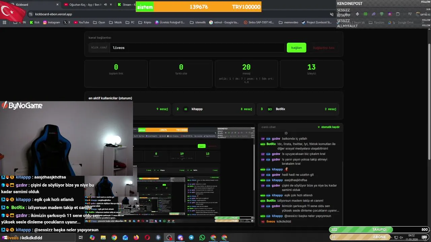The width and height of the screenshot is (431, 242).
Task: Click the mesaj count 20
Action: pos(246,67)
